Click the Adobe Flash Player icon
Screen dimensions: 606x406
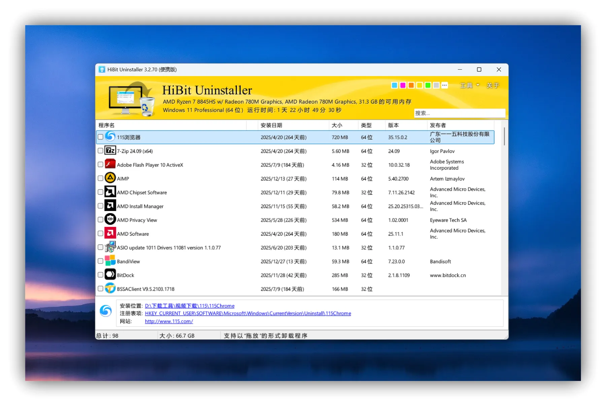(x=109, y=164)
